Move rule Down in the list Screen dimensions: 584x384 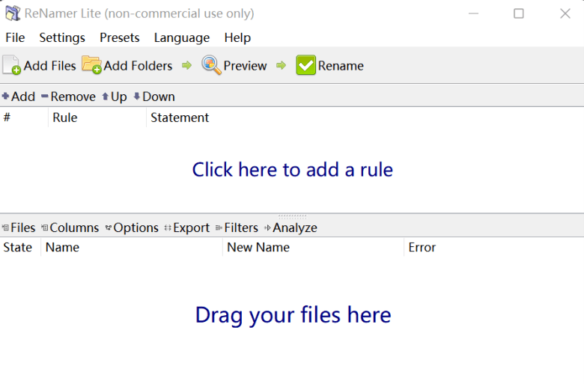coord(154,97)
